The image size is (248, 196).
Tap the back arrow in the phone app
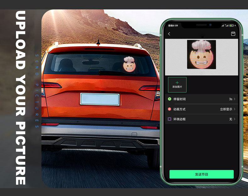click(169, 34)
